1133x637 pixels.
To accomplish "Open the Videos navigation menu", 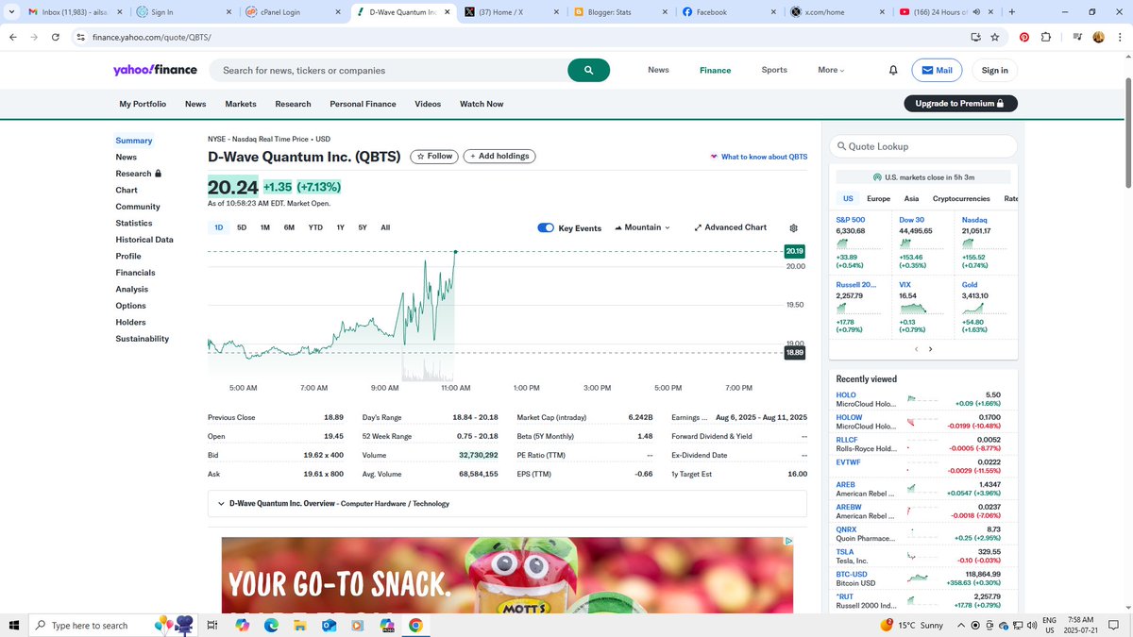I will [x=428, y=104].
